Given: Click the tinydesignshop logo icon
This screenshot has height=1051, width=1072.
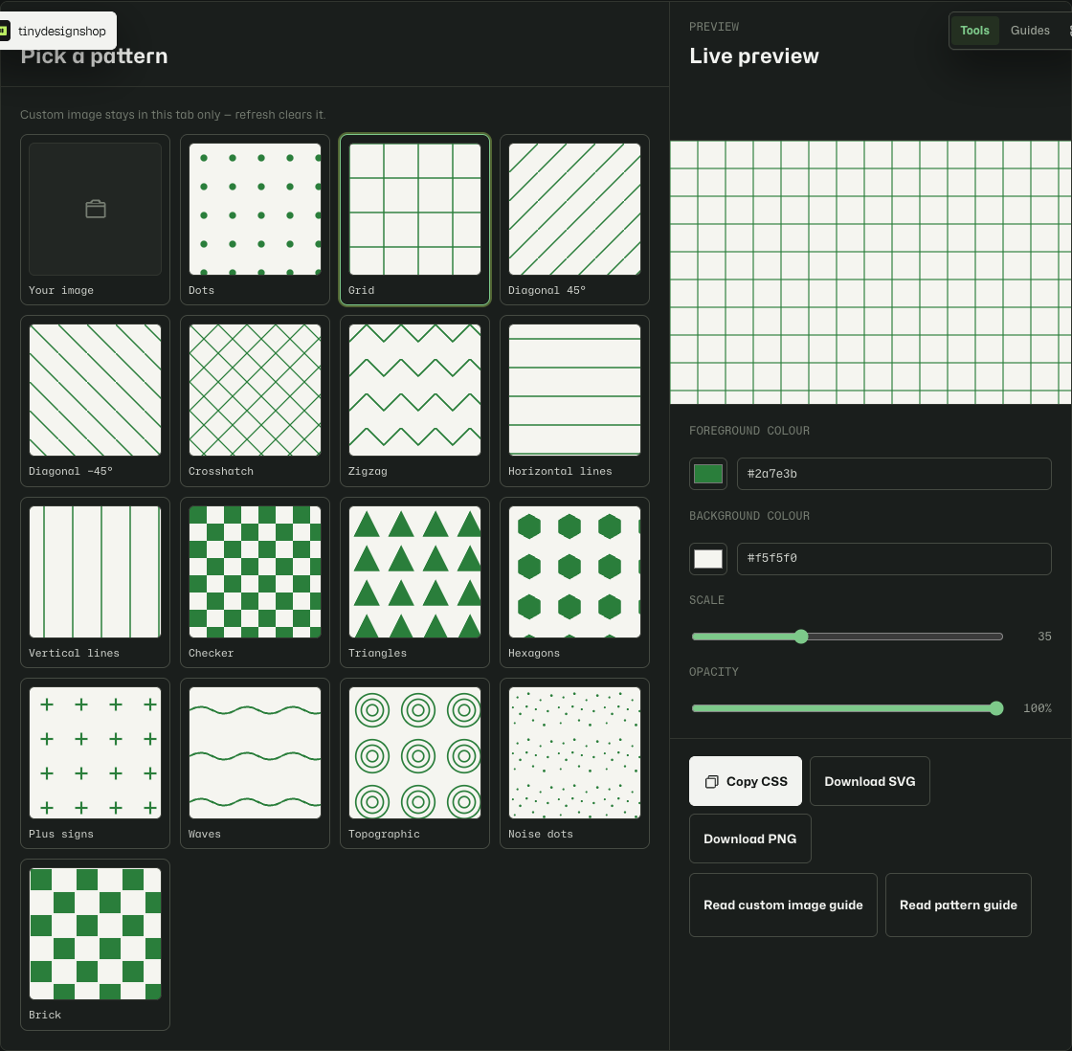Looking at the screenshot, I should [x=4, y=31].
